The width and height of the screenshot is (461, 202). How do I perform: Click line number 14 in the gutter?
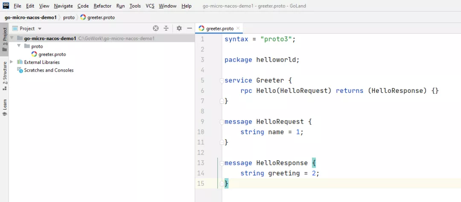click(201, 173)
